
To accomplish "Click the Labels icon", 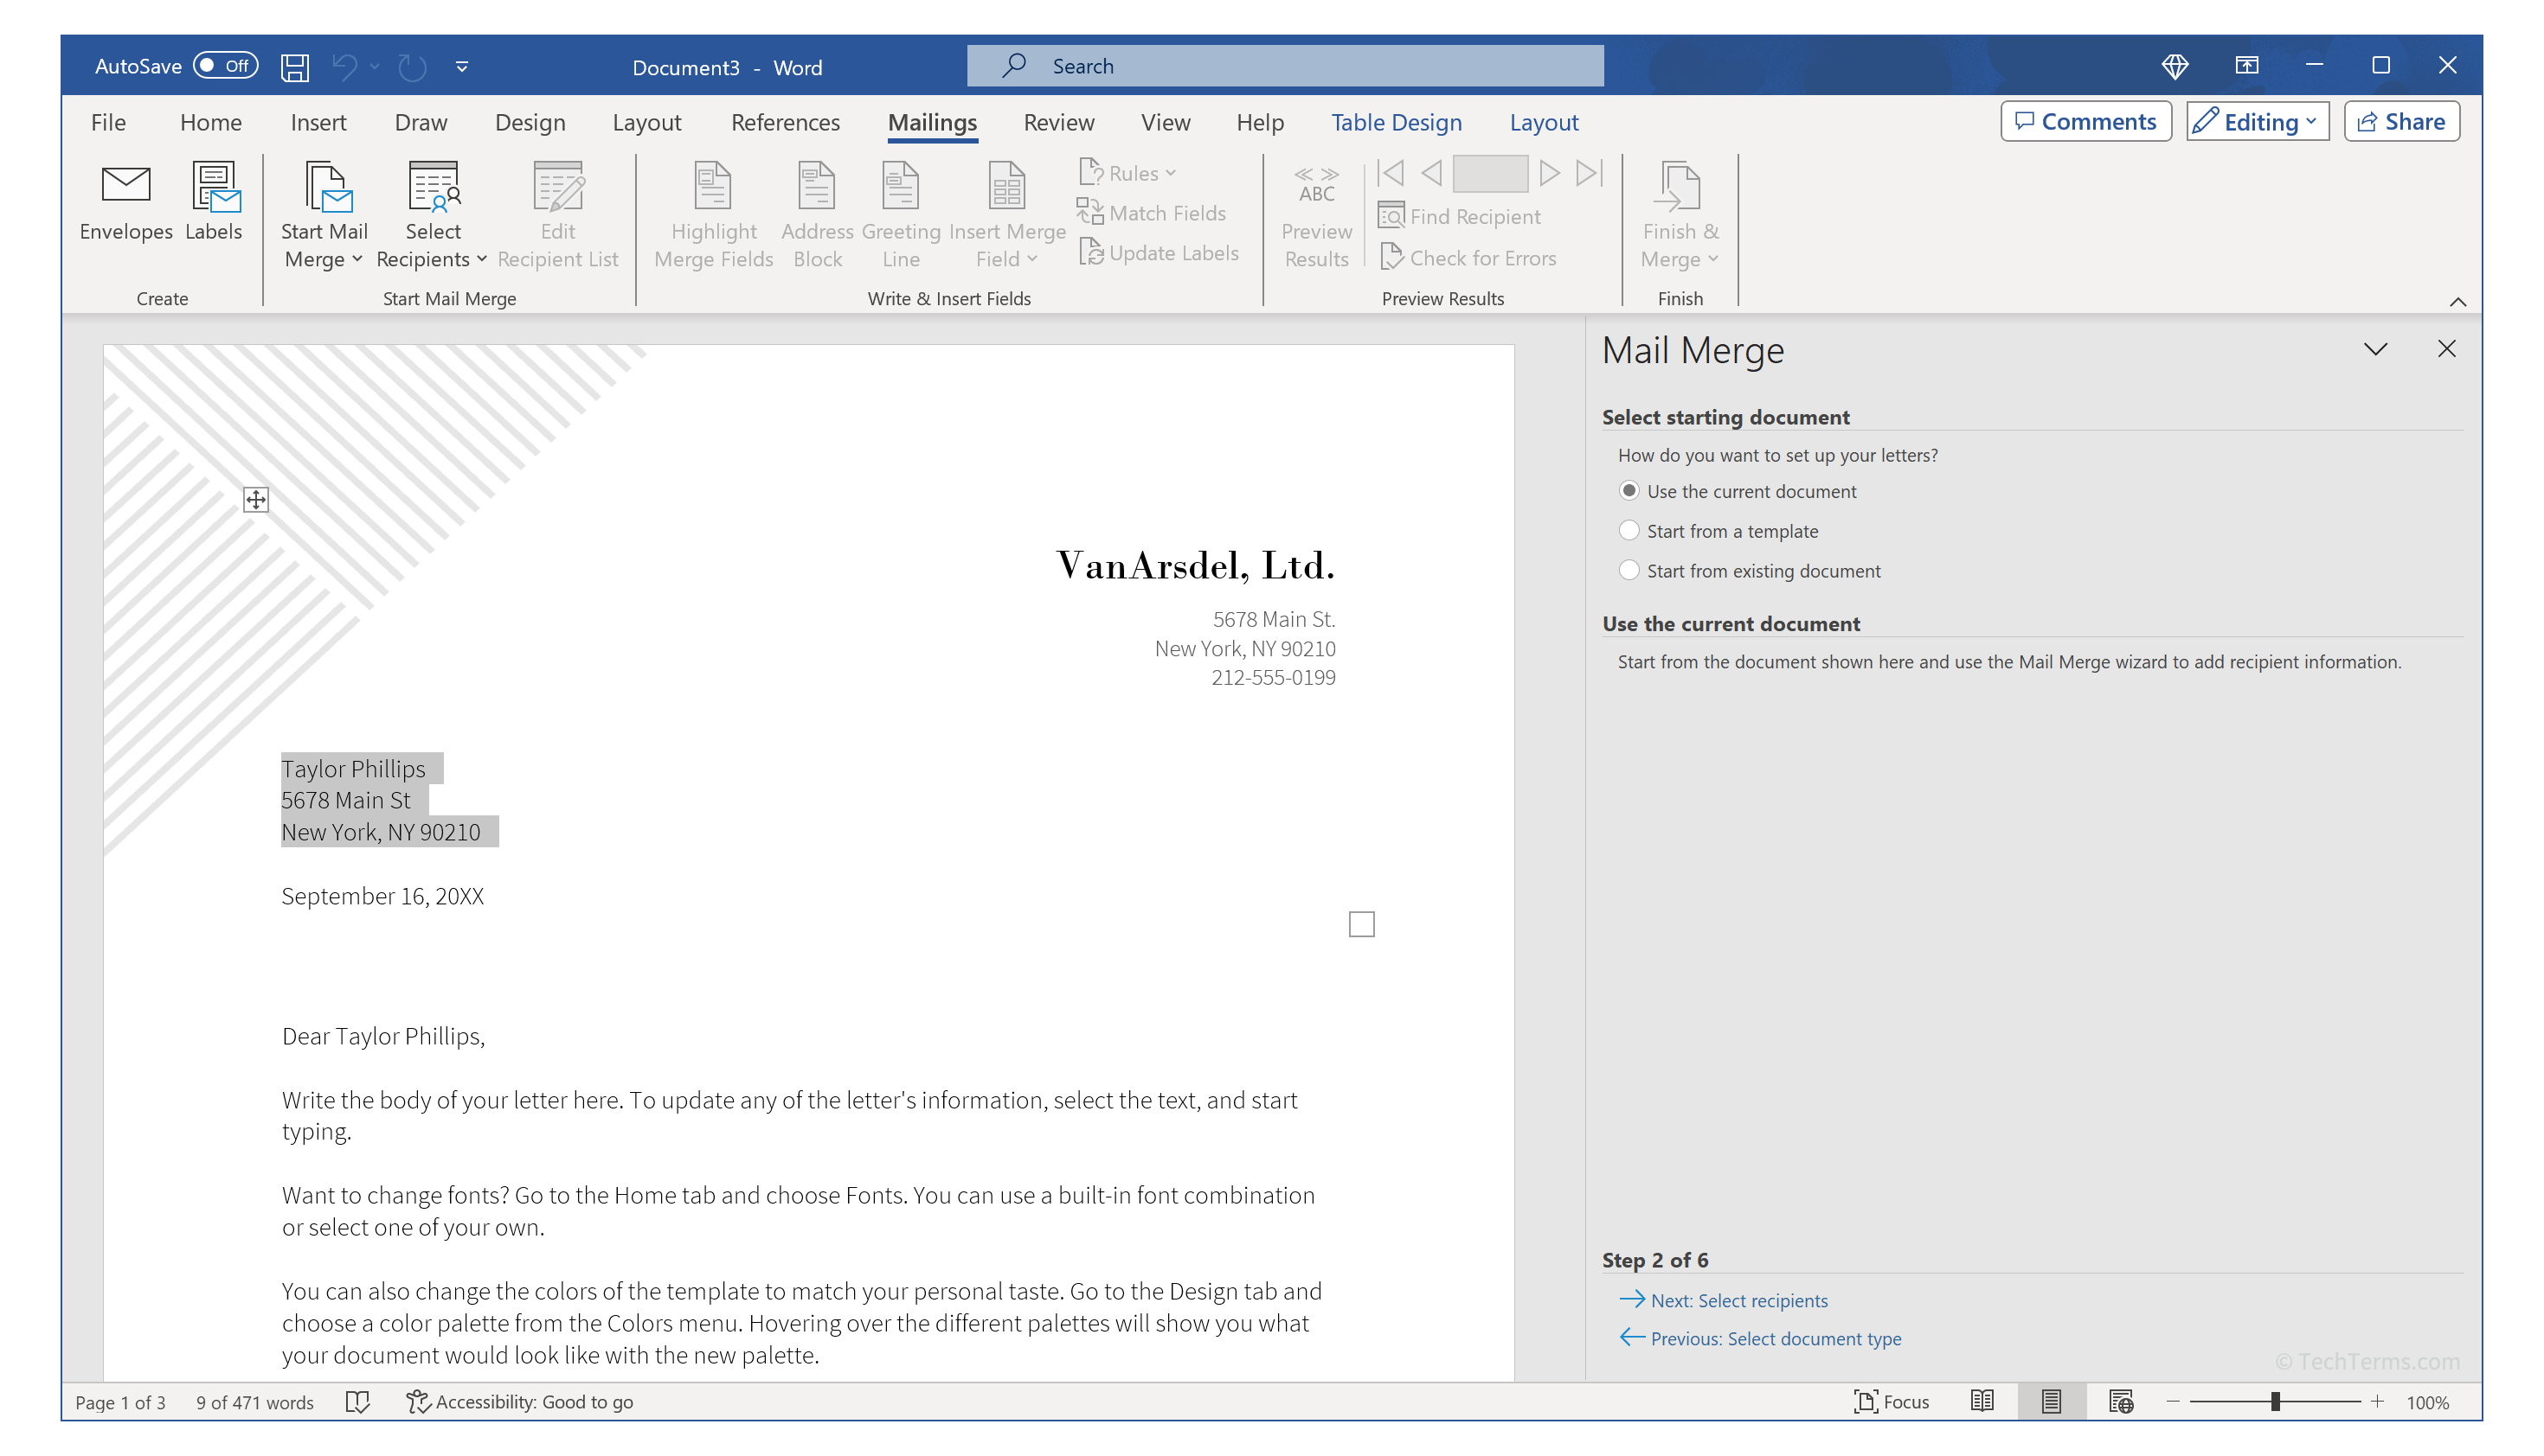I will 215,187.
